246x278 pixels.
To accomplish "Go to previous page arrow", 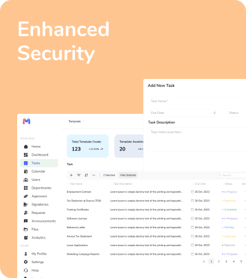I will point(204,261).
